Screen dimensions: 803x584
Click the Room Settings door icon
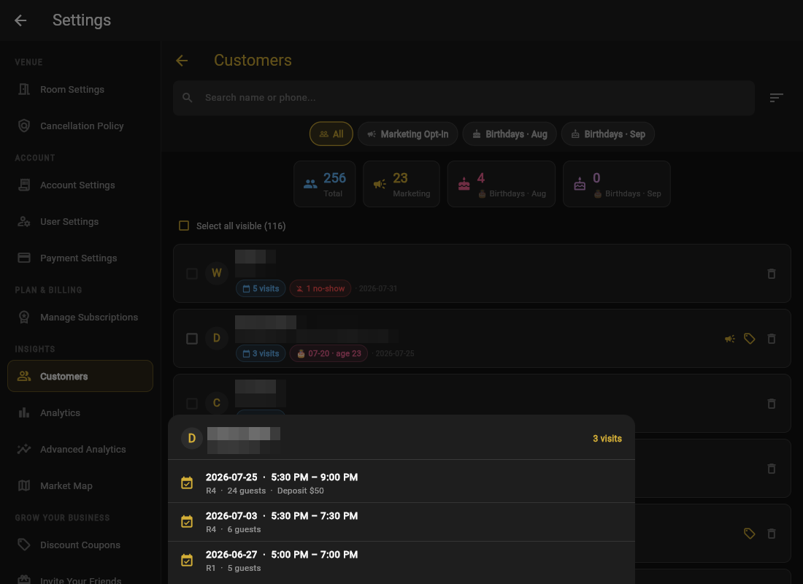coord(24,89)
